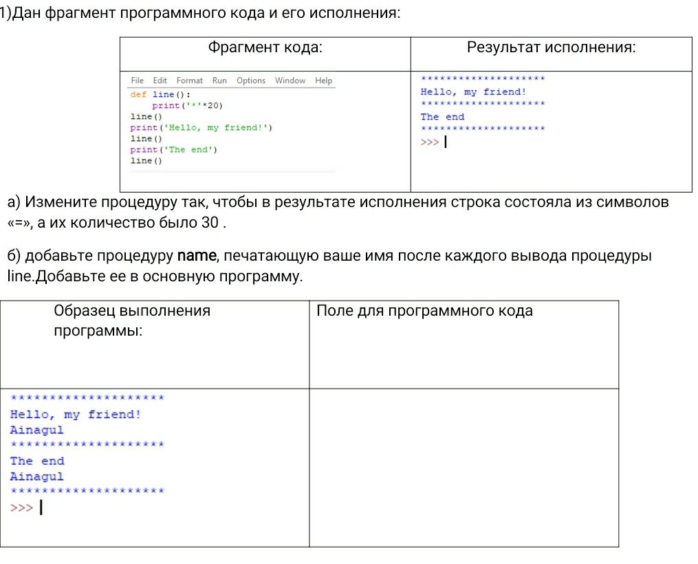Image resolution: width=698 pixels, height=564 pixels.
Task: Click 'Hello, my friend!' in execution result
Action: coord(473,92)
